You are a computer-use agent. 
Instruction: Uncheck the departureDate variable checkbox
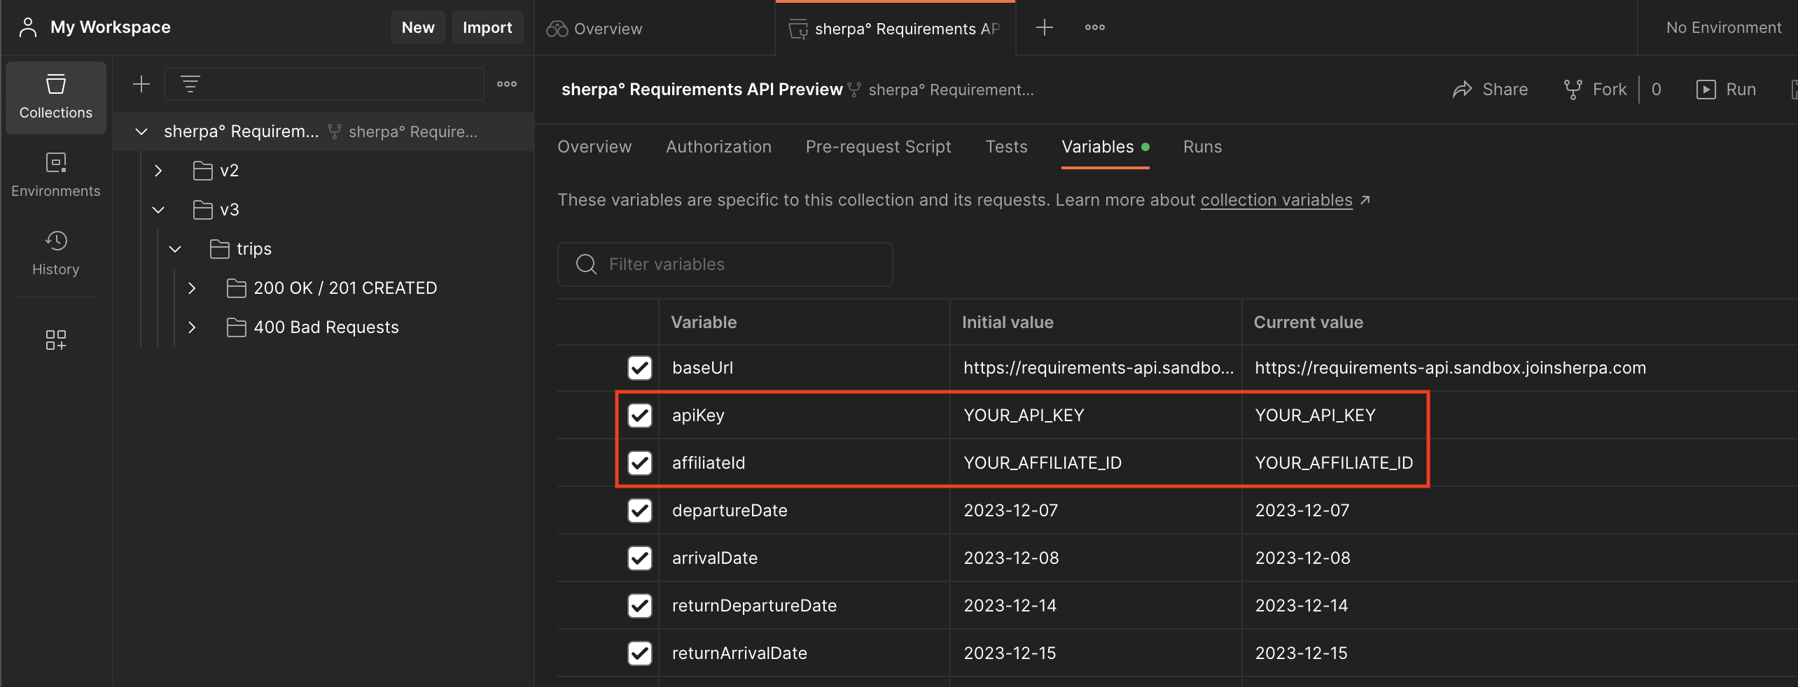[x=640, y=511]
